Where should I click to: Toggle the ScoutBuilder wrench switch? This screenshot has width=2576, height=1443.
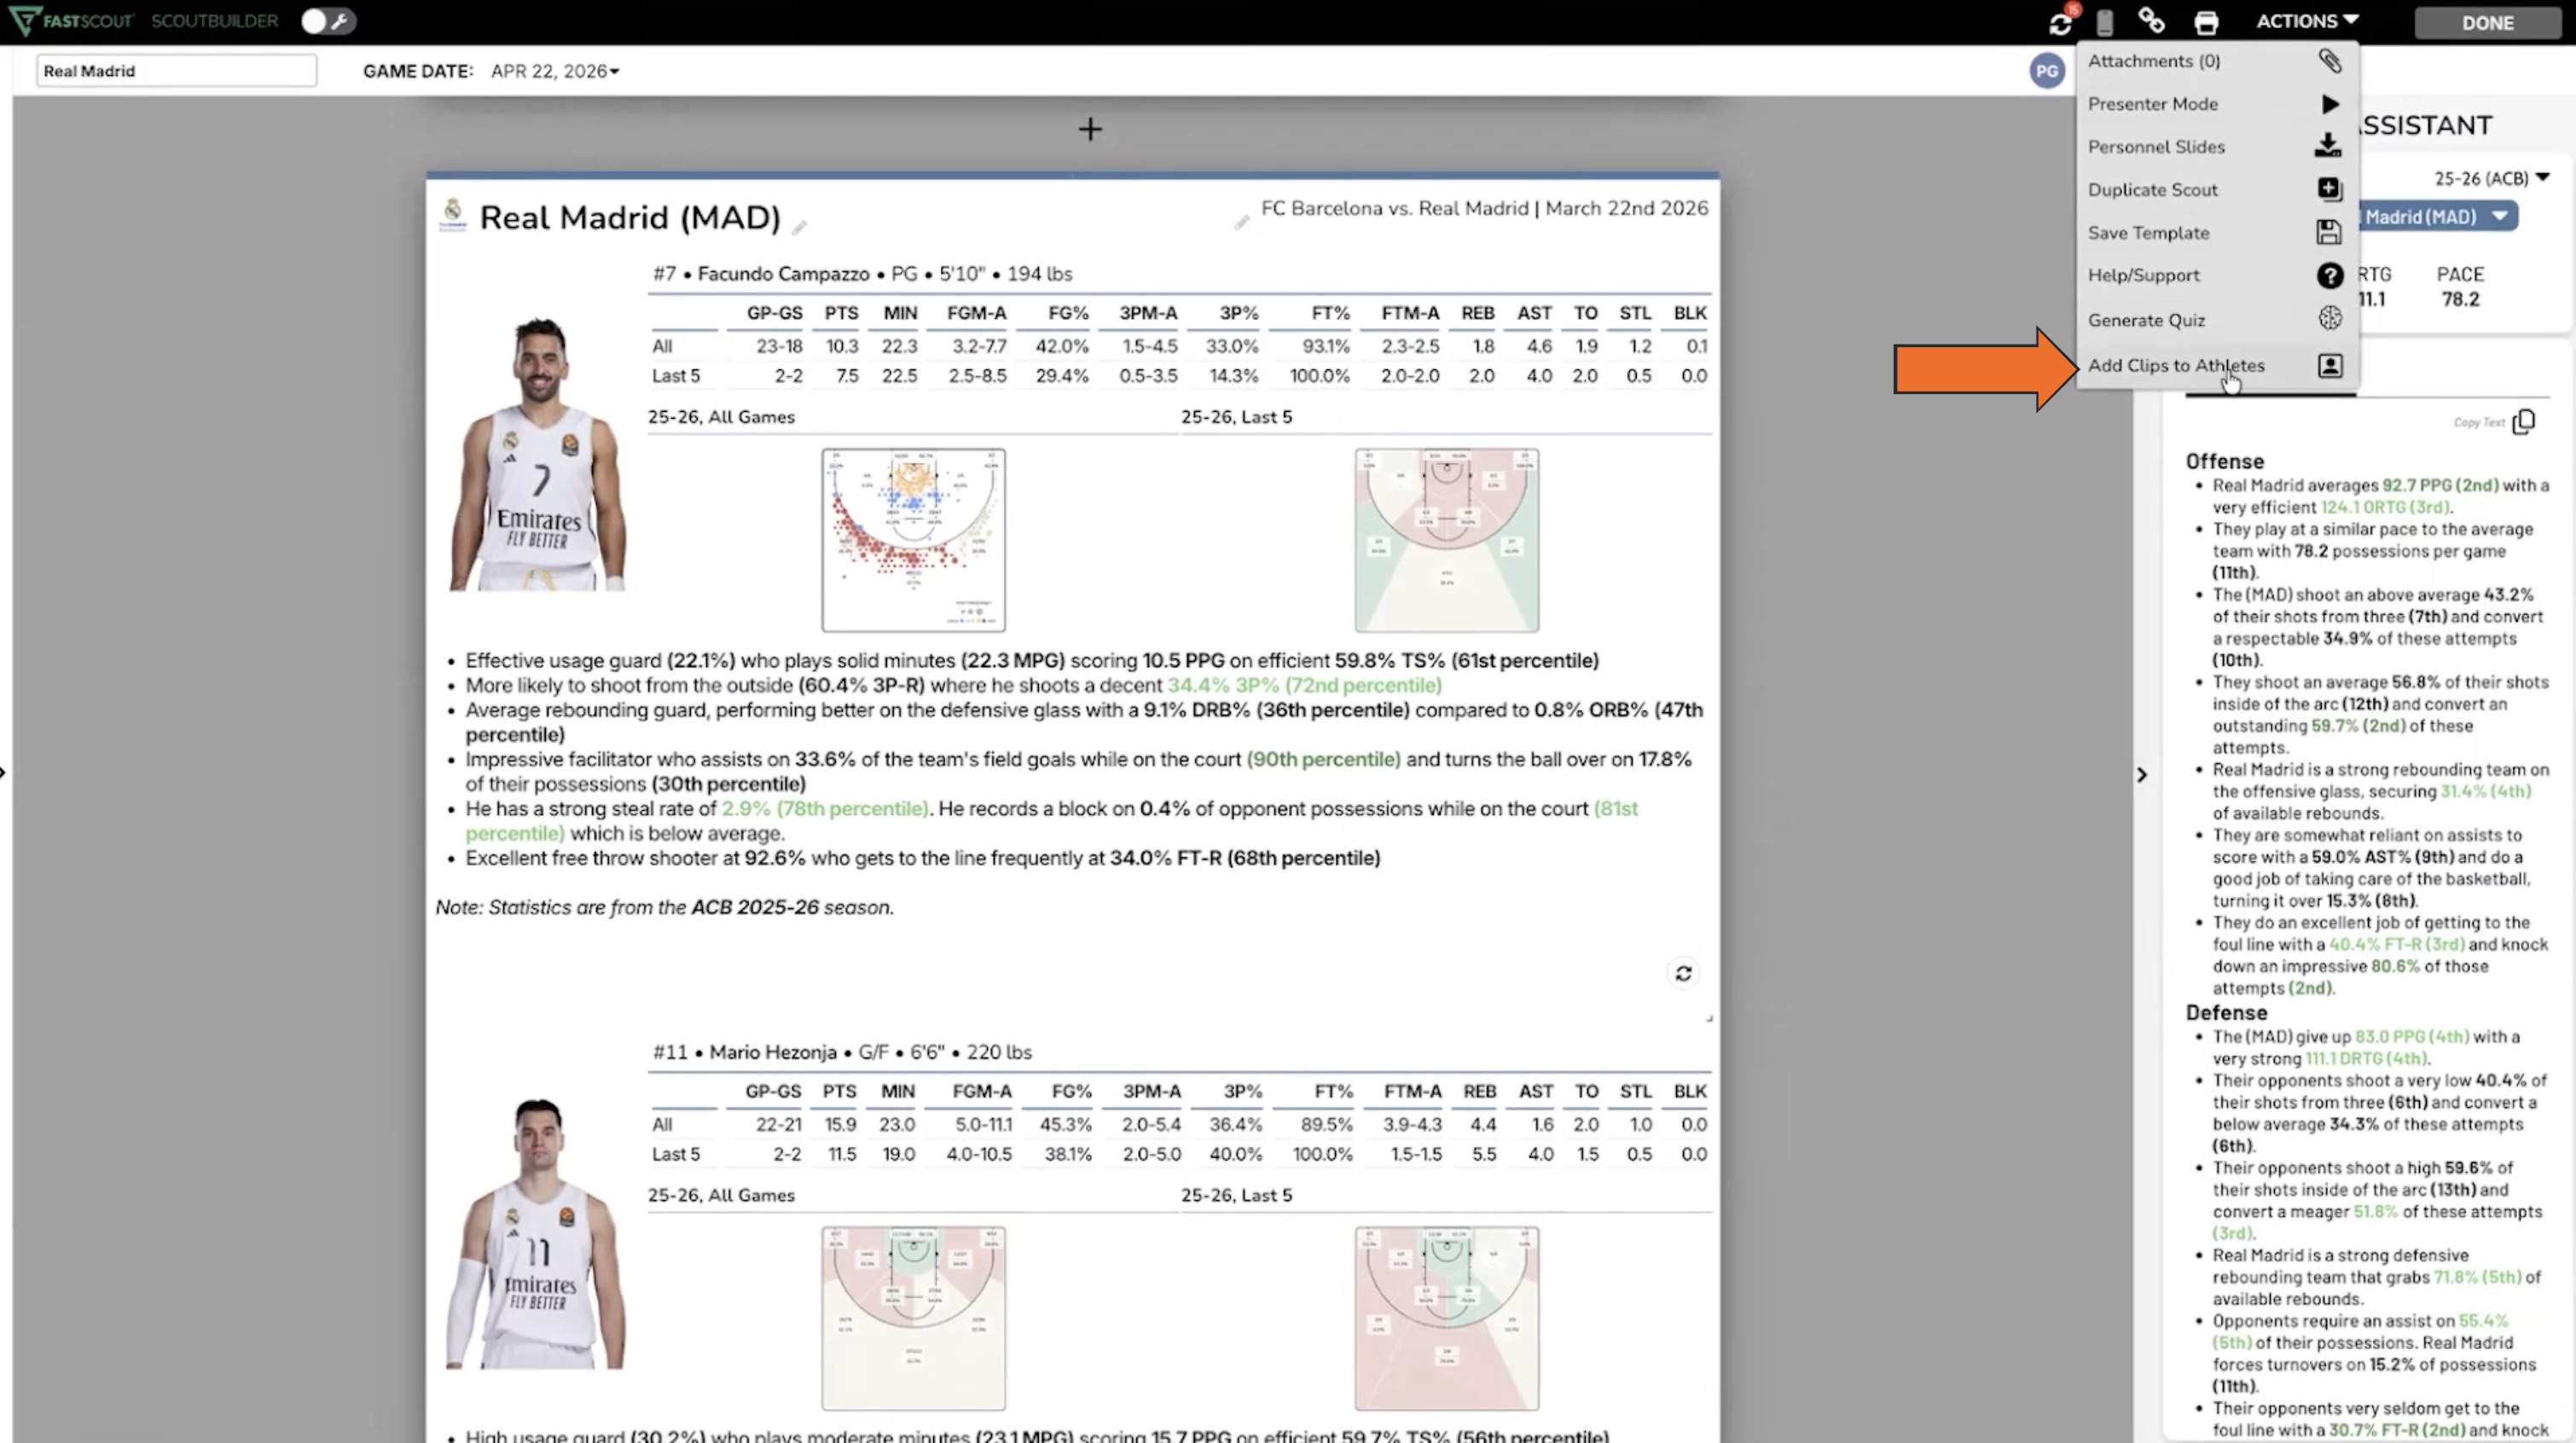point(327,21)
